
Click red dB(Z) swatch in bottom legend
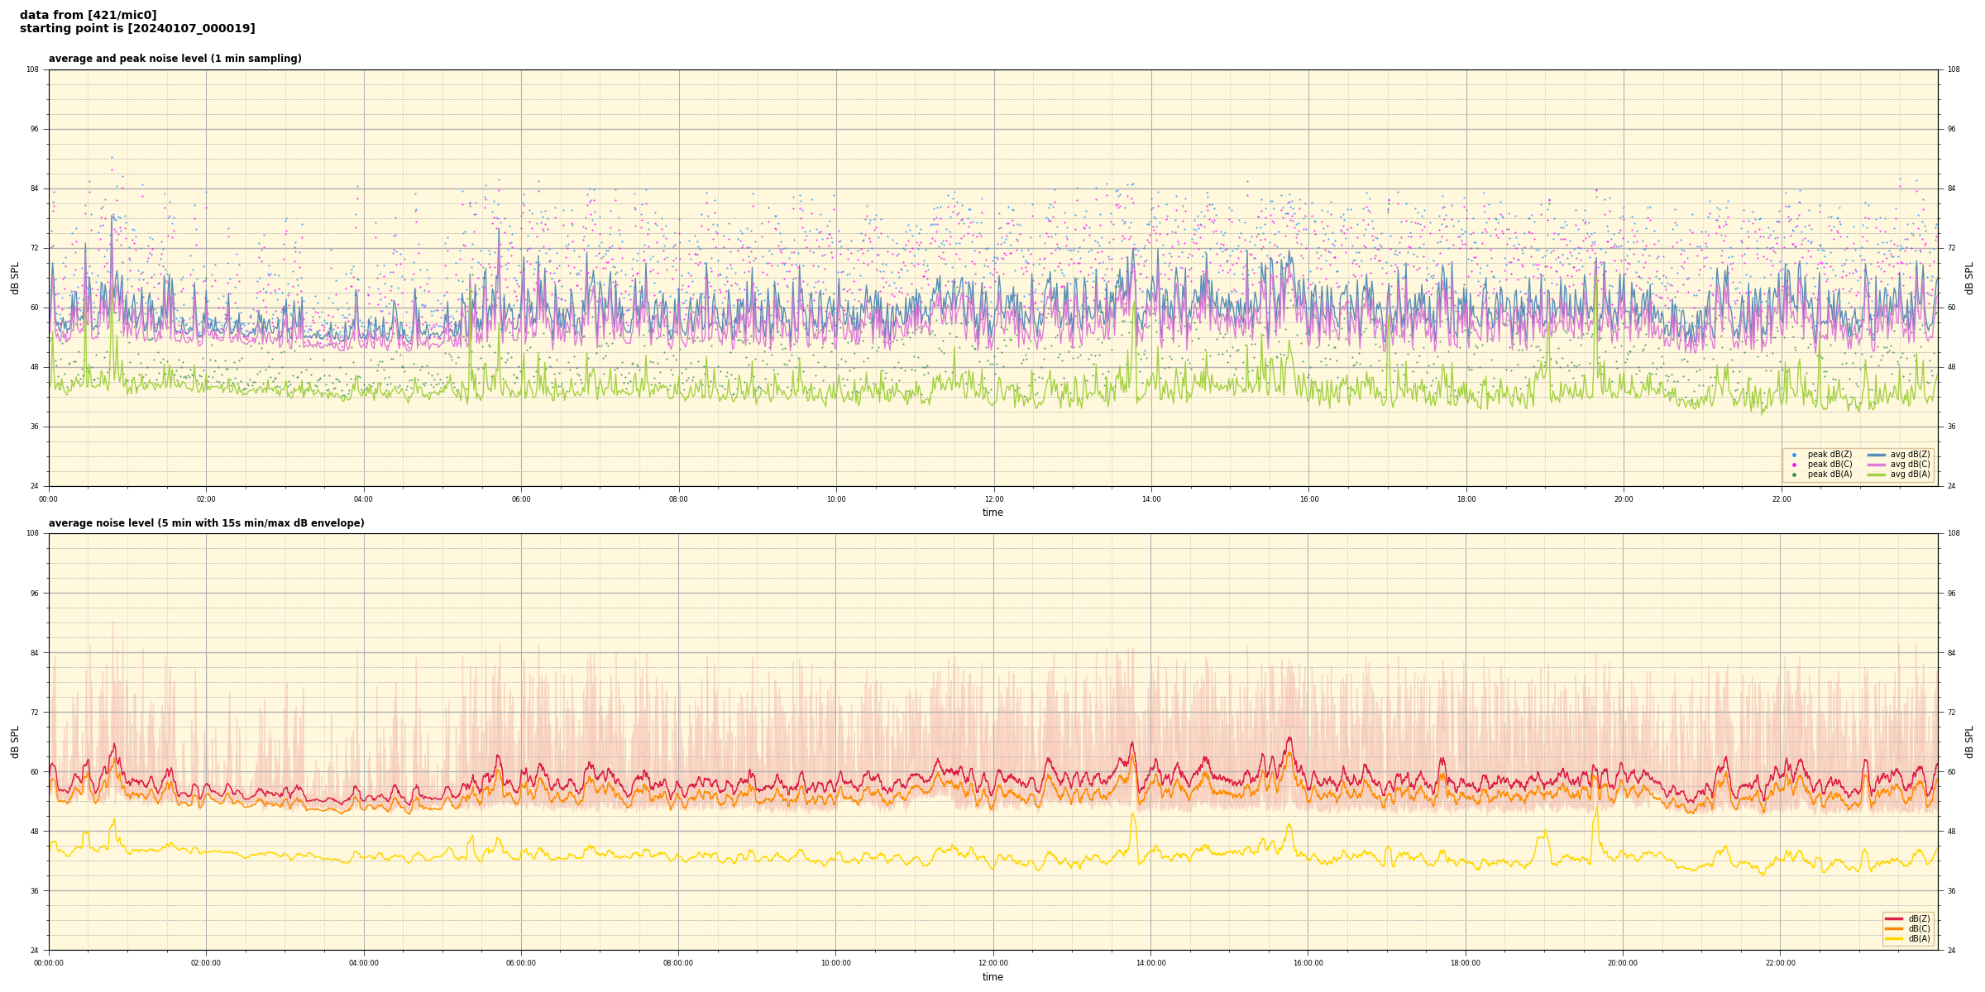point(1893,918)
